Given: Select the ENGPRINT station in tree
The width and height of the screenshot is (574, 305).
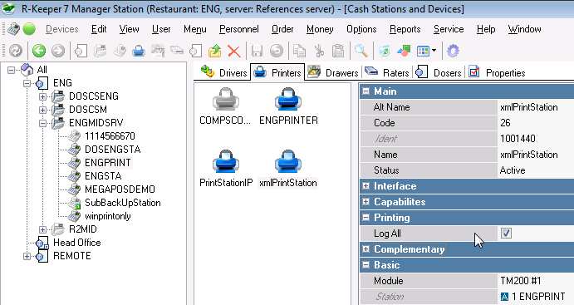Looking at the screenshot, I should [x=108, y=163].
